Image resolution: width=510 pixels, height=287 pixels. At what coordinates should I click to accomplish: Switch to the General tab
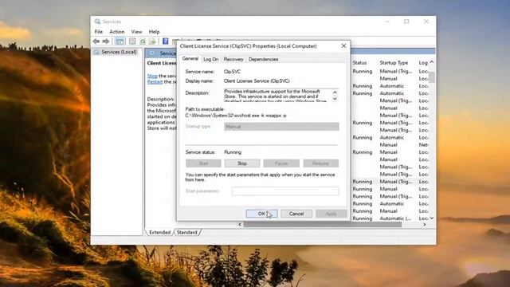pos(190,58)
